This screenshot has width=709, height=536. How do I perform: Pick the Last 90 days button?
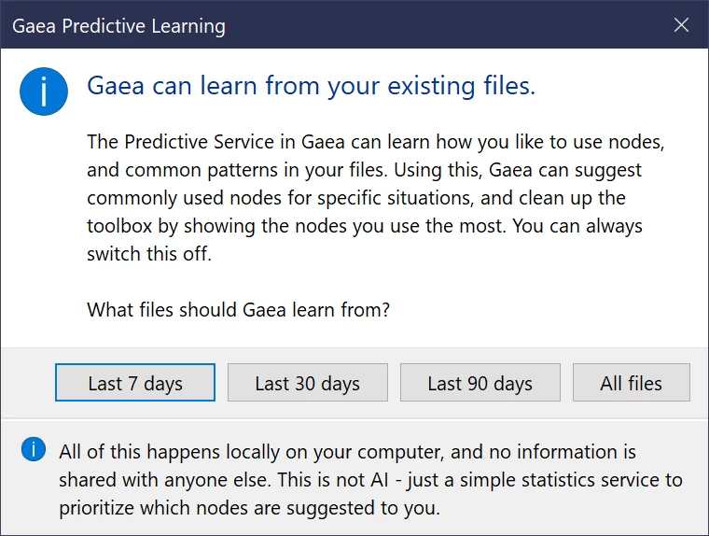(x=480, y=383)
